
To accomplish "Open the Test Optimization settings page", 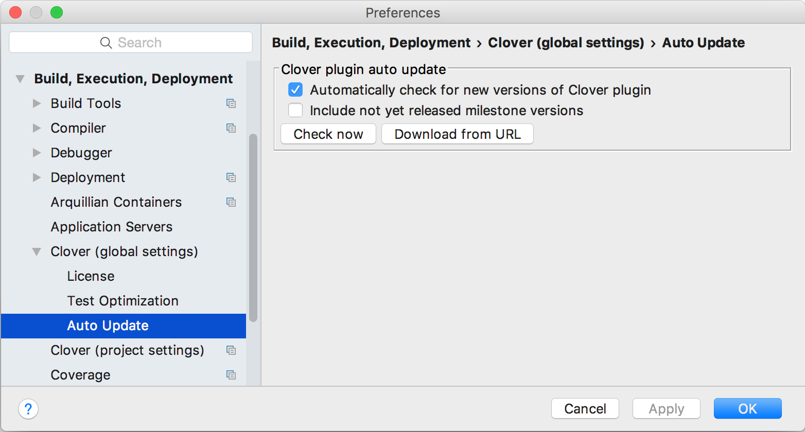I will [122, 301].
